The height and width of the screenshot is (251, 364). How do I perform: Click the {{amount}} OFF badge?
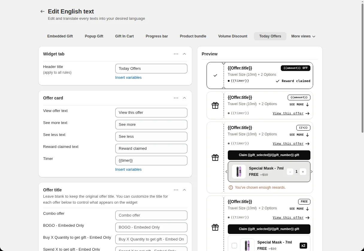295,68
